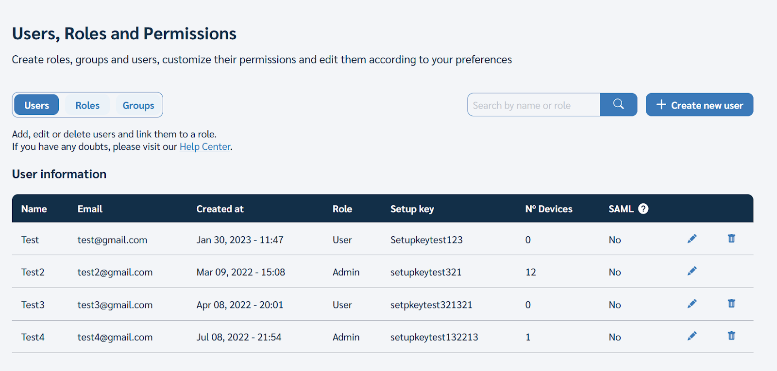The height and width of the screenshot is (371, 777).
Task: Click the Created at column header
Action: tap(220, 209)
